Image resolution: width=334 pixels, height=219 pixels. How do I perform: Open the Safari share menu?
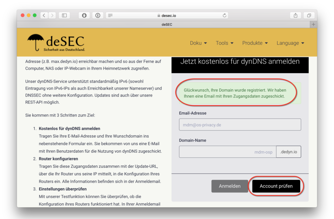296,15
